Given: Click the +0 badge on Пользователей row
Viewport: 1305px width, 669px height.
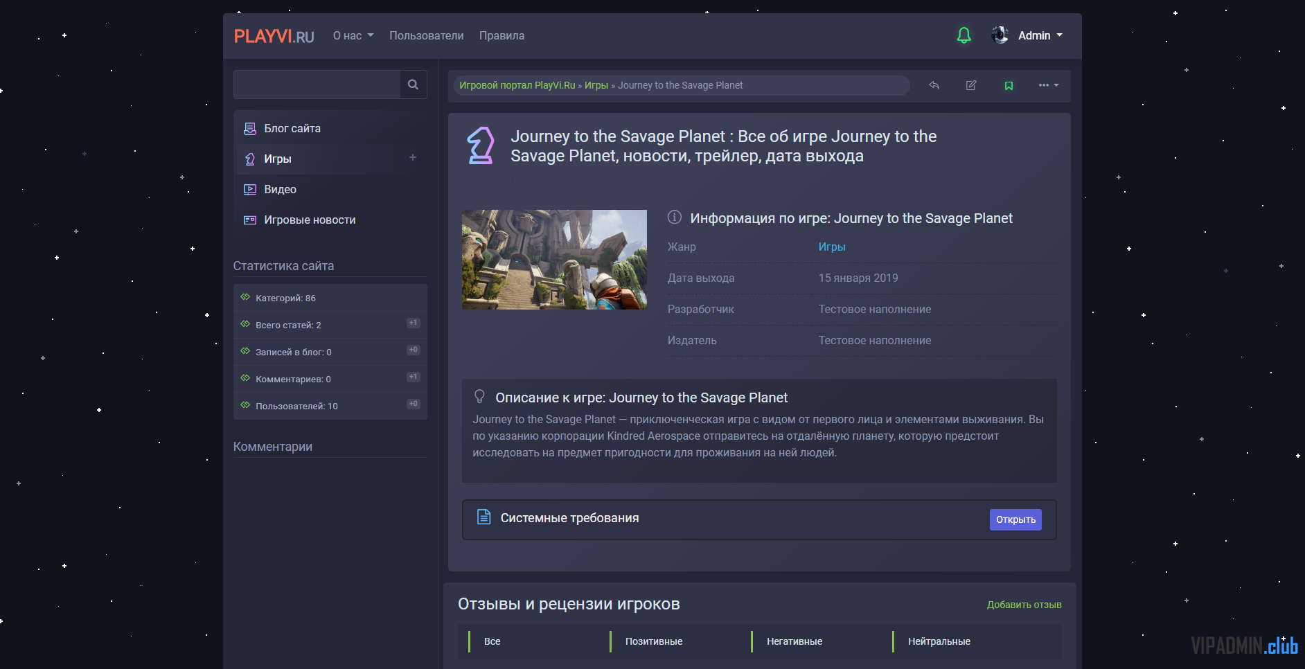Looking at the screenshot, I should (414, 404).
